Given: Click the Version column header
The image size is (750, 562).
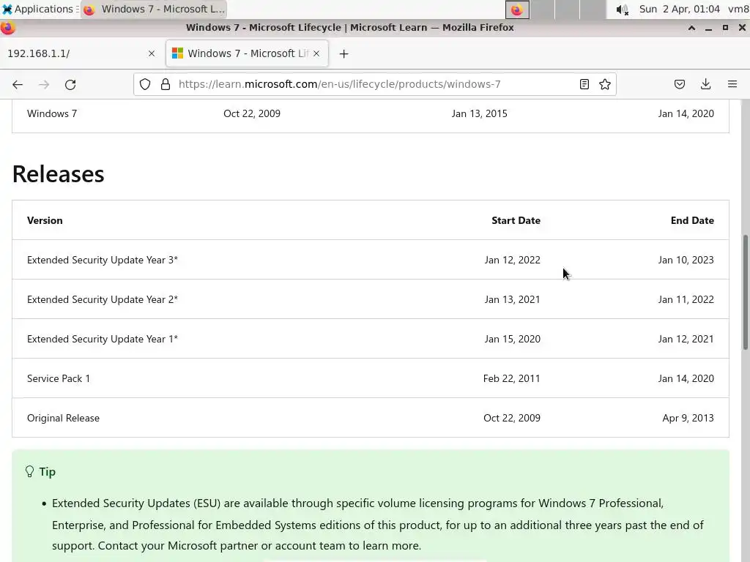Looking at the screenshot, I should tap(45, 220).
